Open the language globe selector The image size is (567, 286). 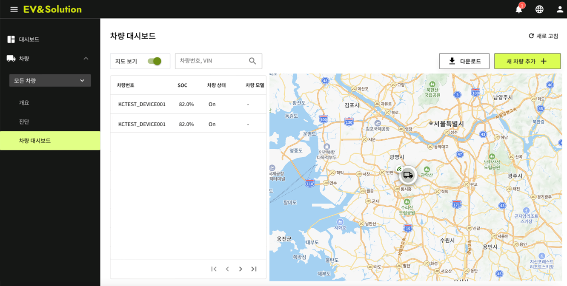click(x=539, y=9)
